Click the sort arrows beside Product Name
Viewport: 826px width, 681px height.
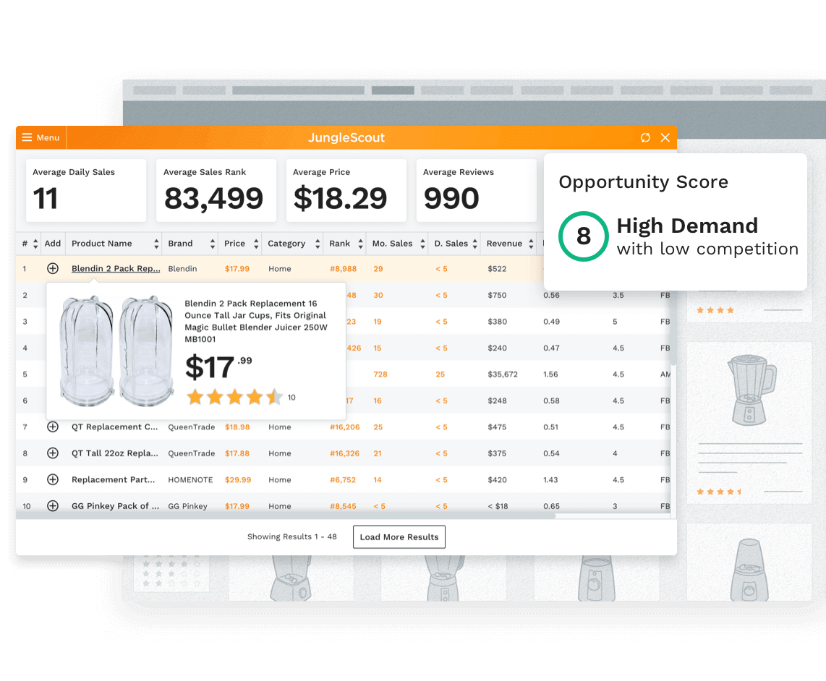click(156, 244)
